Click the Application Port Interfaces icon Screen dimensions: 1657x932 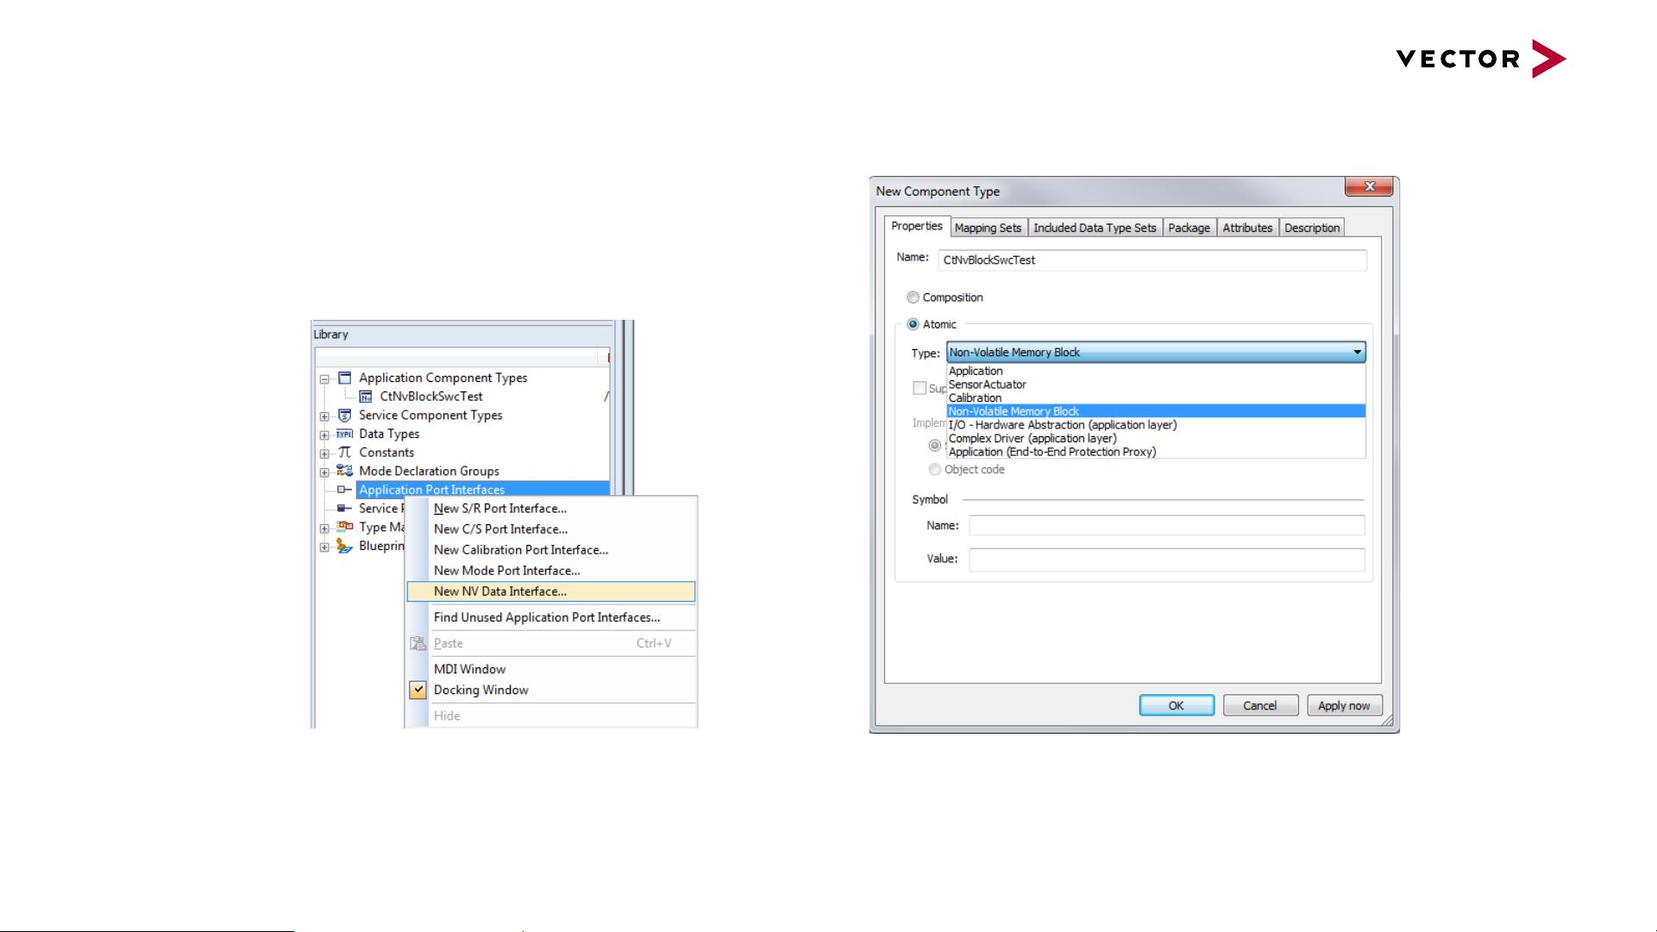click(345, 490)
